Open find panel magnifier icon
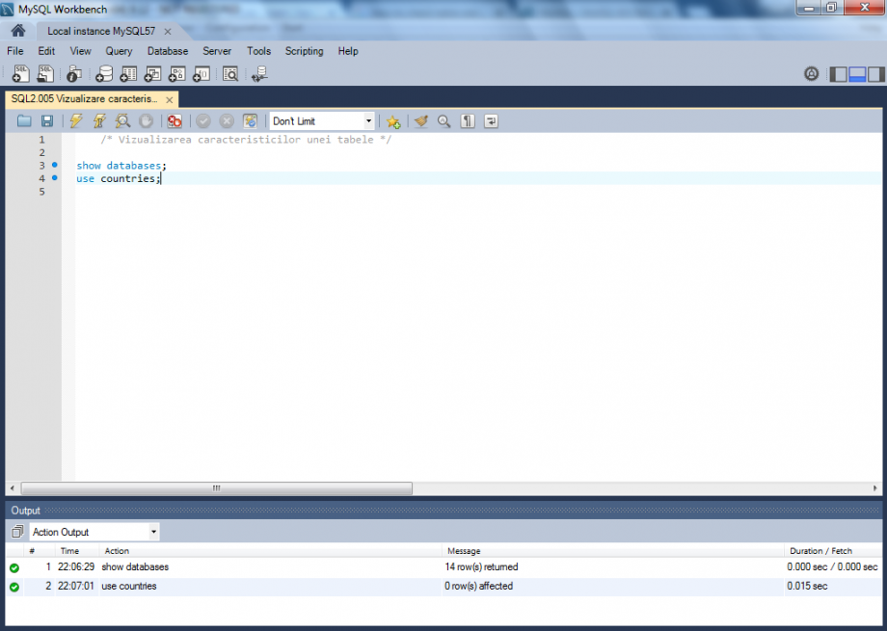This screenshot has width=887, height=631. coord(444,121)
